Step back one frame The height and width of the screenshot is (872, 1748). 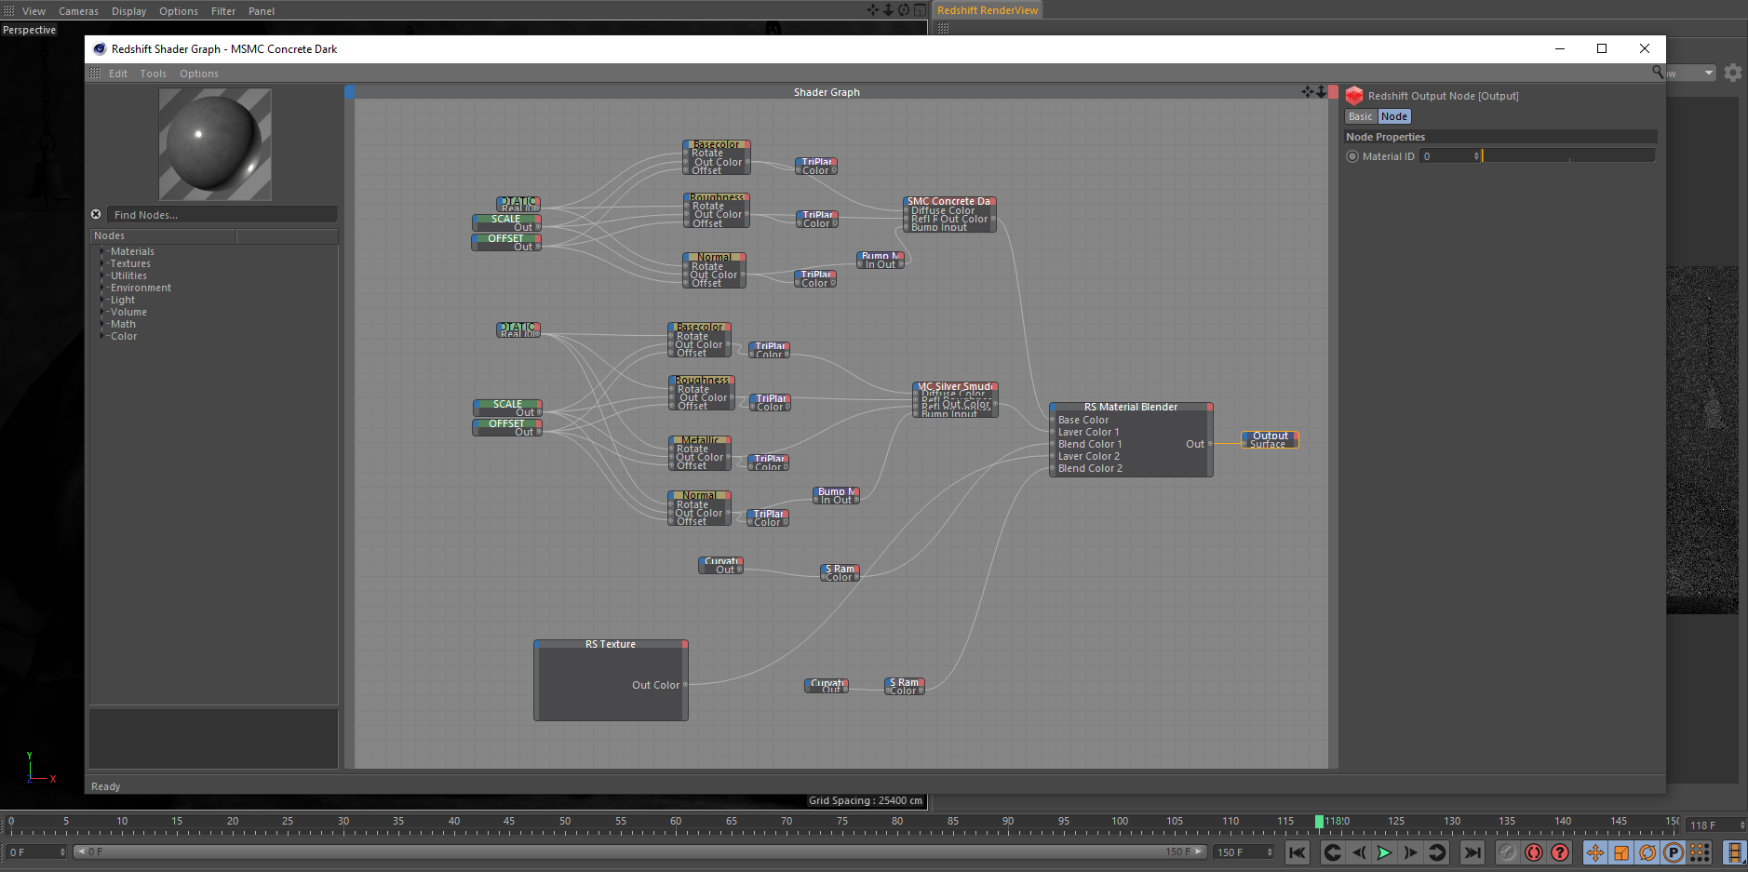1359,852
